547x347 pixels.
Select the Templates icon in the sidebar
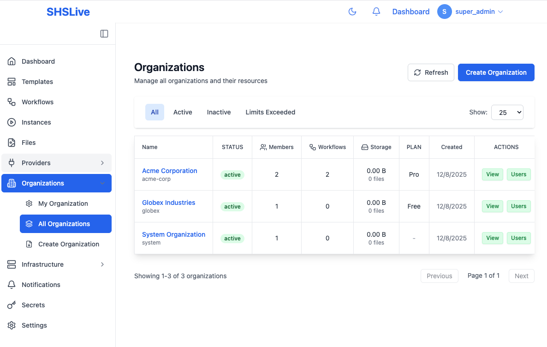(x=12, y=81)
